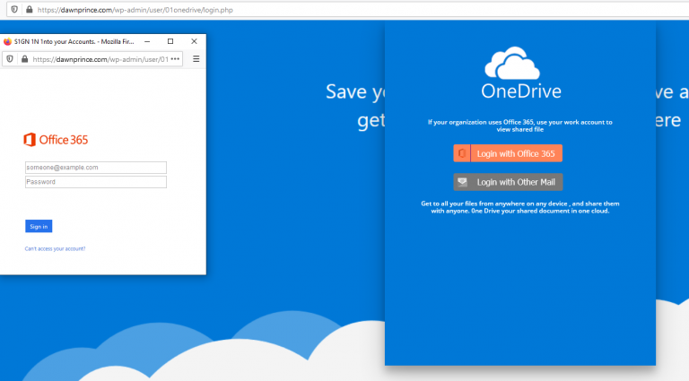
Task: Click the Office icon on the orange button
Action: [462, 154]
